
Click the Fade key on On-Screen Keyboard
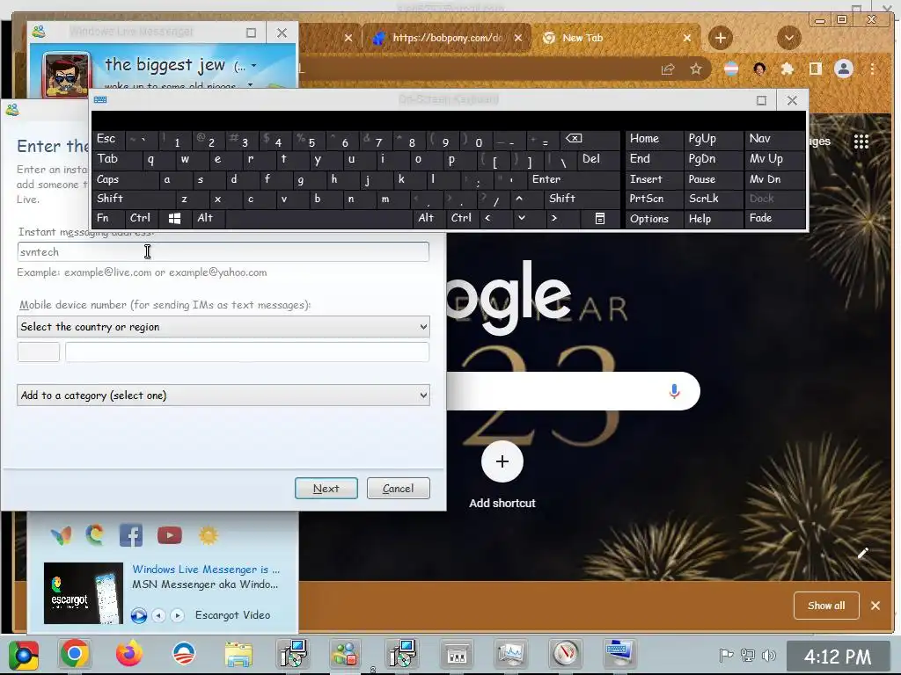pos(775,218)
